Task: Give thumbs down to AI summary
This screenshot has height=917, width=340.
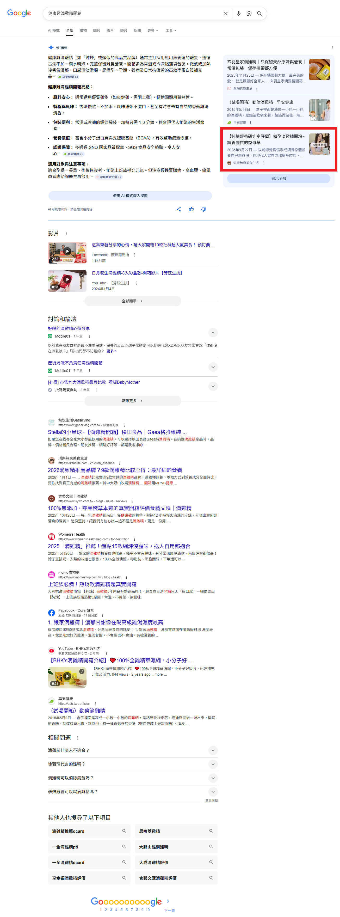Action: pos(203,209)
